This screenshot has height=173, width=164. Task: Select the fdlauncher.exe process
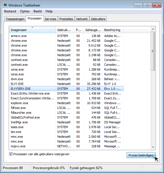[x=66, y=113]
